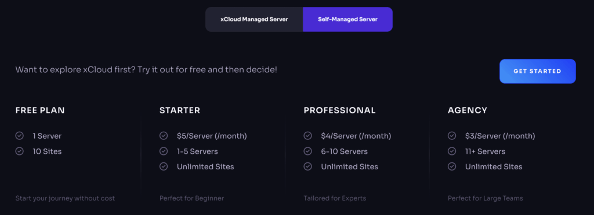The image size is (594, 215).
Task: Select the Self-Managed Server tab
Action: click(x=348, y=19)
